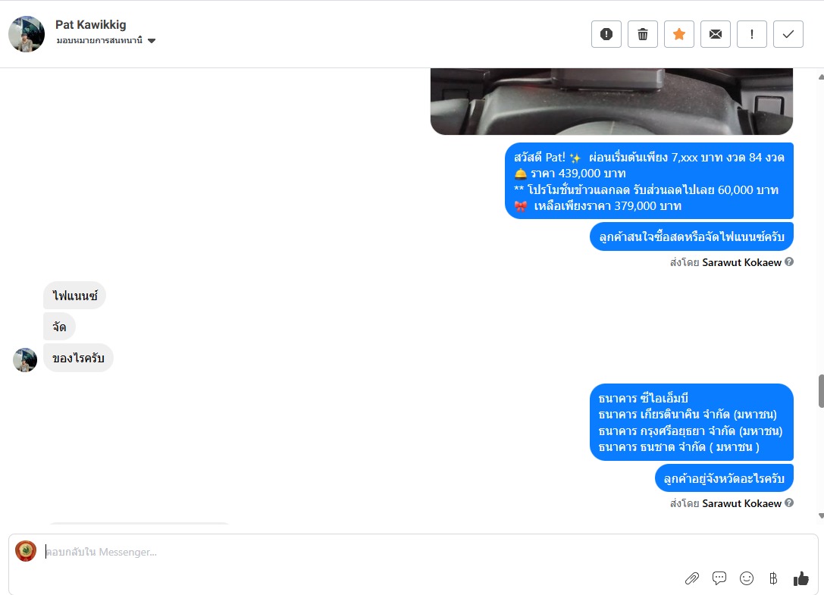
Task: Click the scroll-down arrow of the chat
Action: pyautogui.click(x=821, y=516)
